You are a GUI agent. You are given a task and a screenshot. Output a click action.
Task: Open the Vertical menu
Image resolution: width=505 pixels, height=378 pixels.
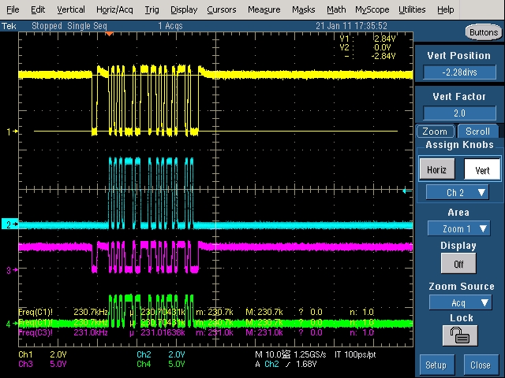point(71,9)
